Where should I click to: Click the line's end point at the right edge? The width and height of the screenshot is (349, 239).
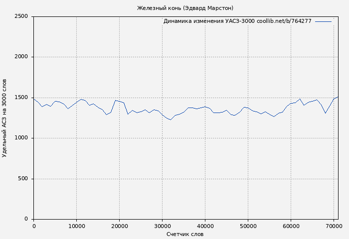coord(338,97)
